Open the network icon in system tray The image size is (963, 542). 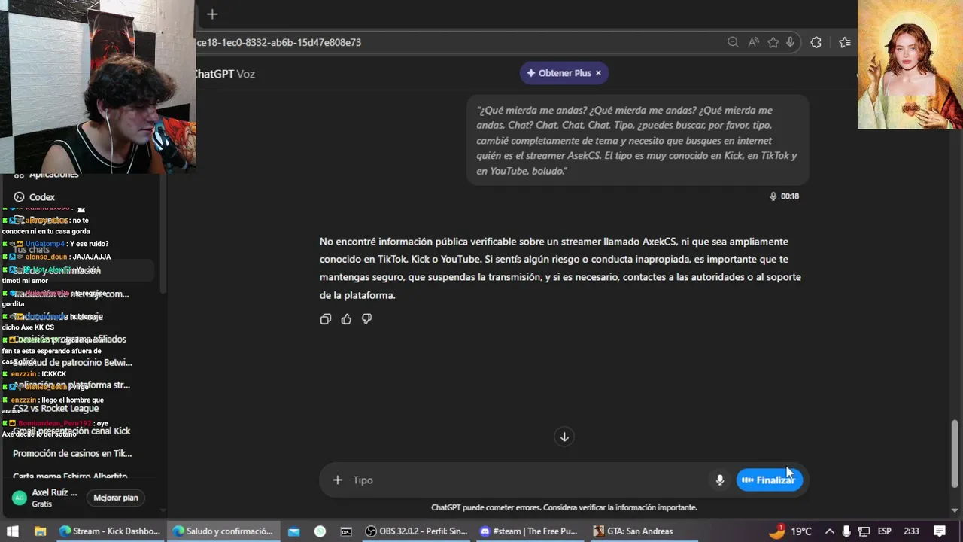coord(864,531)
